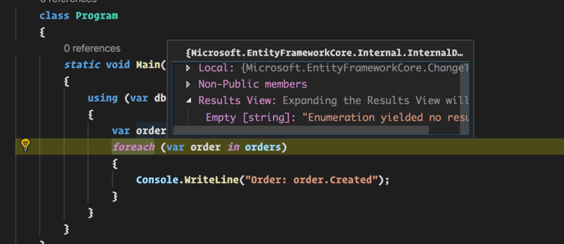Click the InternalD… hover title text

[x=324, y=53]
